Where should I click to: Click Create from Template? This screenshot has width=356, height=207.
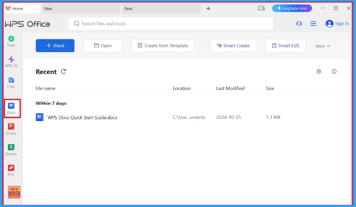[163, 46]
